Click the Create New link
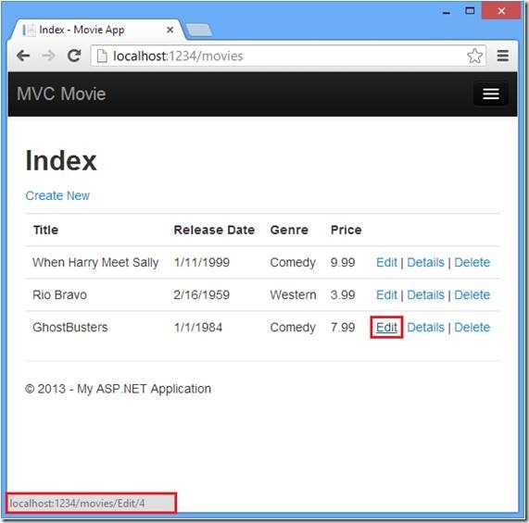Screen dimensions: 529x523 tap(57, 196)
